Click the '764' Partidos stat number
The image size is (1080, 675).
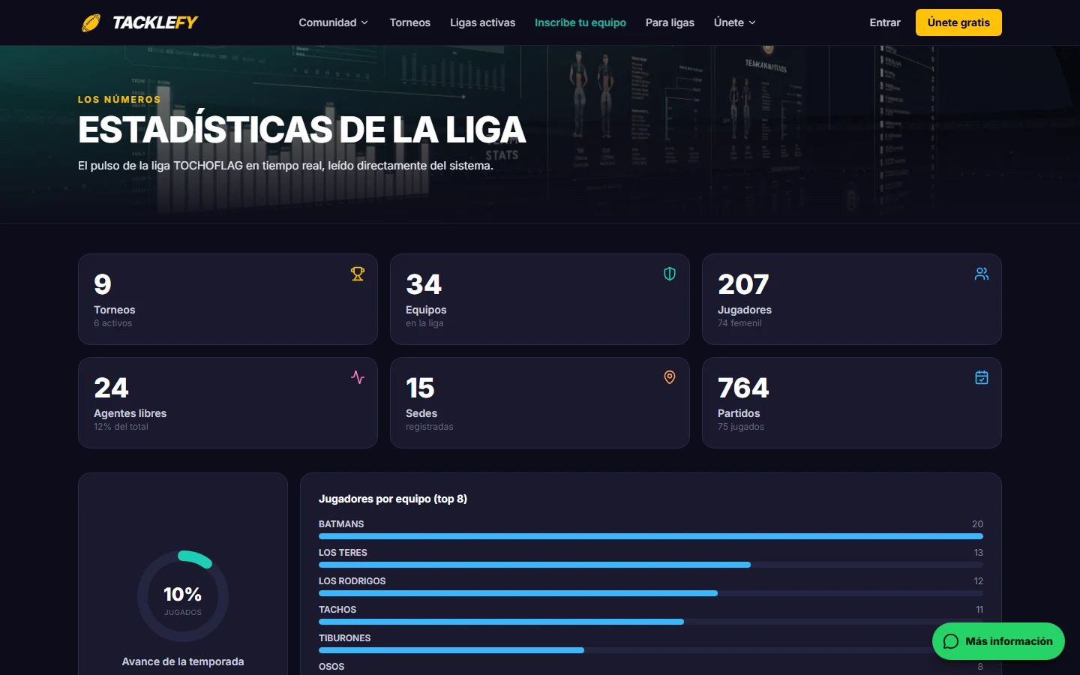743,388
